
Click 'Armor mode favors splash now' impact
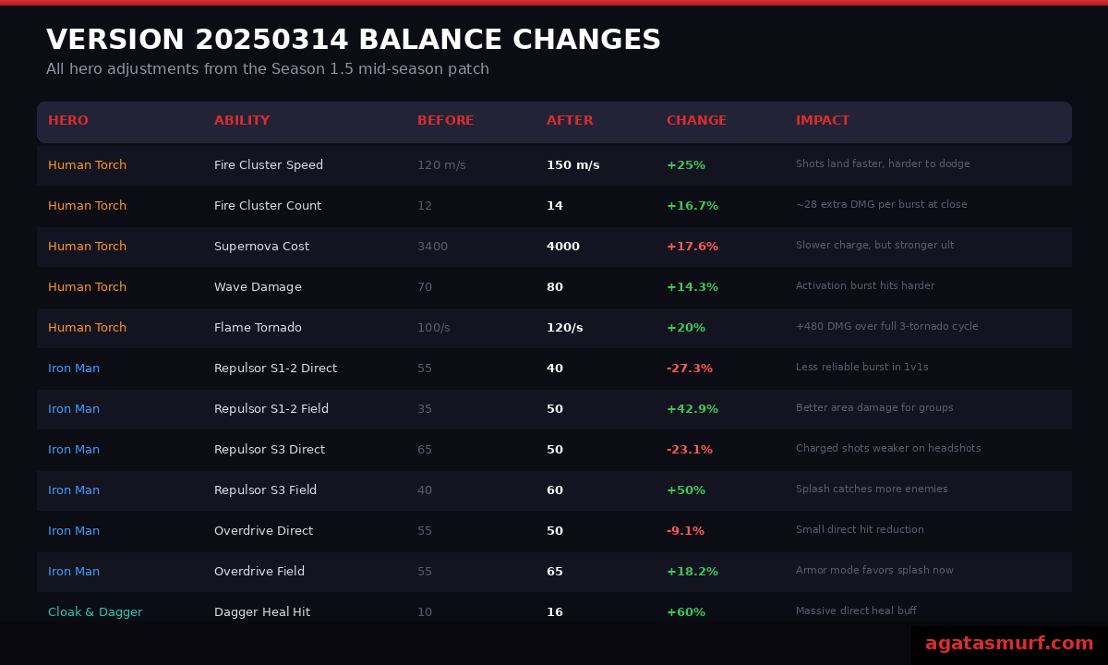pos(874,571)
